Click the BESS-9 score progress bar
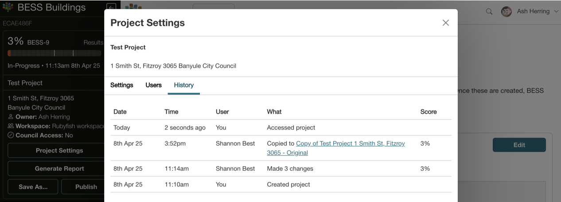 pyautogui.click(x=54, y=53)
